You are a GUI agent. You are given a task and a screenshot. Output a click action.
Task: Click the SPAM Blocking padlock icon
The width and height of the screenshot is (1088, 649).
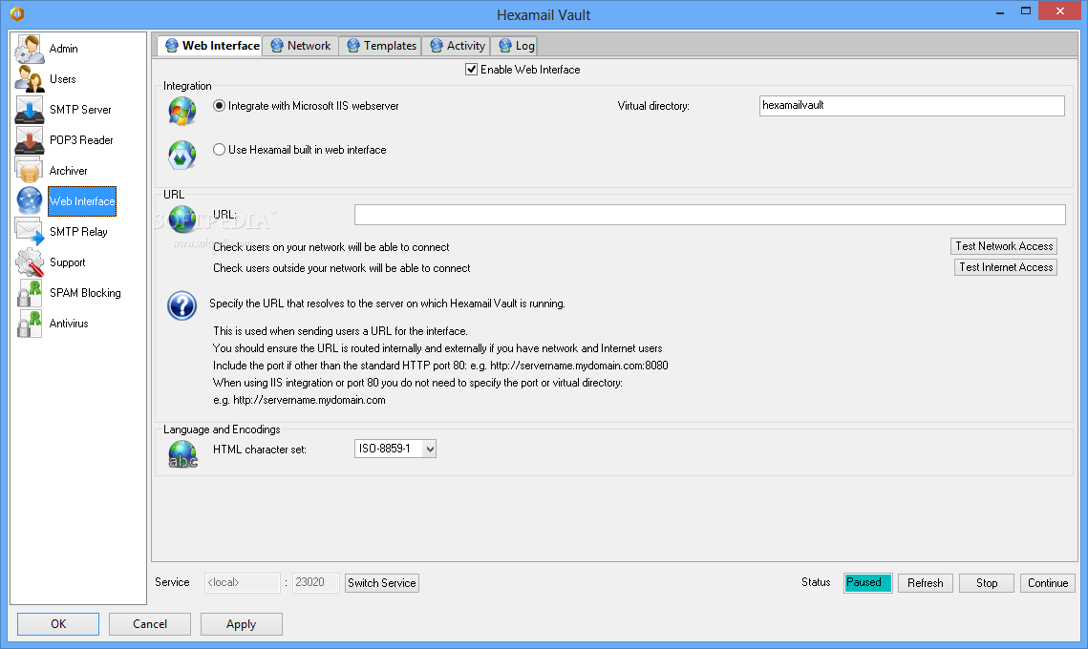30,293
